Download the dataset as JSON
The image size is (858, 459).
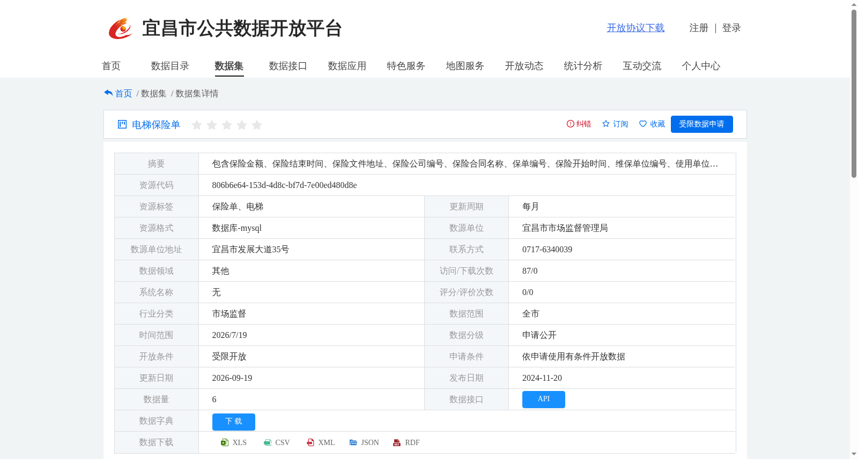pos(364,442)
